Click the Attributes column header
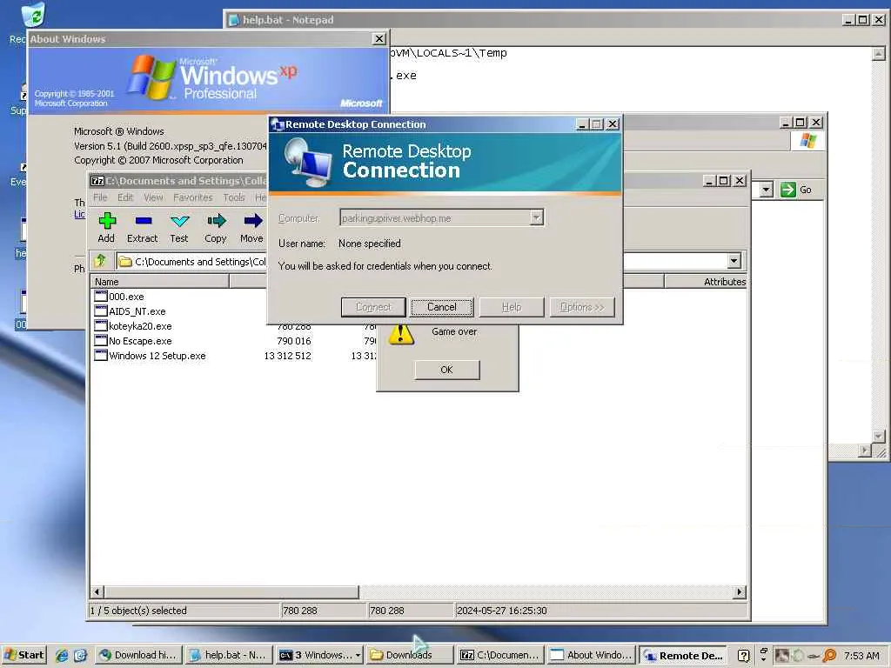Image resolution: width=891 pixels, height=668 pixels. [707, 282]
